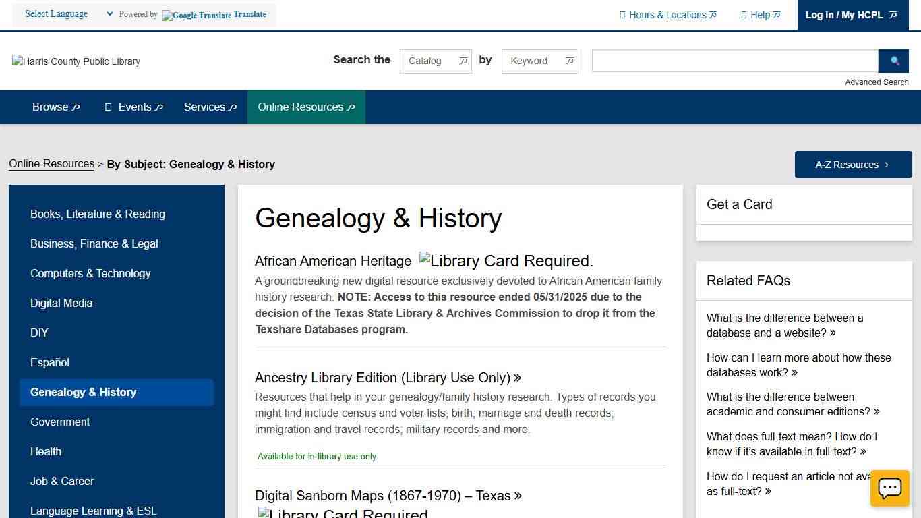Expand Ancestry Library Edition entry
Screen dimensions: 921x518
(x=388, y=378)
